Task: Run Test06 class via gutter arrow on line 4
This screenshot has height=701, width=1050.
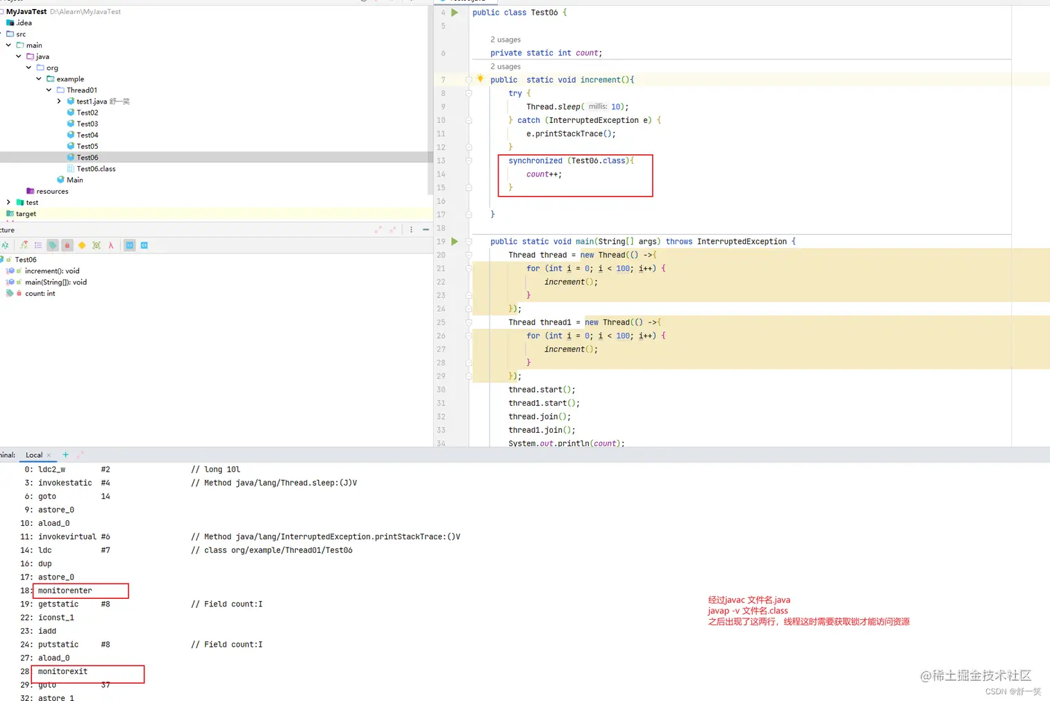Action: tap(455, 13)
